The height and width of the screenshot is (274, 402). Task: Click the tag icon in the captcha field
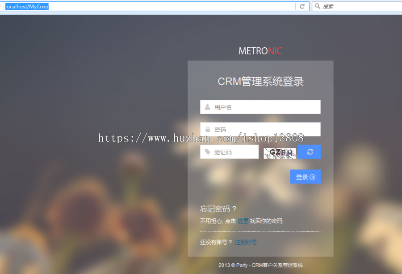[x=206, y=152]
